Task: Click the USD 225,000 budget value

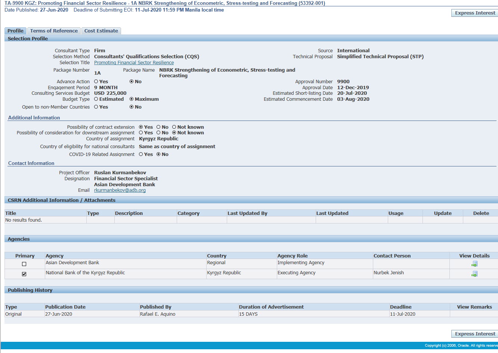Action: click(x=110, y=93)
